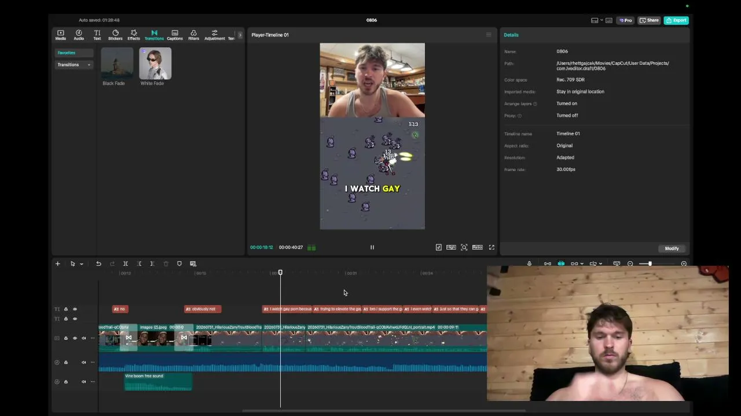Open the Filters tab
Image resolution: width=741 pixels, height=416 pixels.
click(193, 35)
